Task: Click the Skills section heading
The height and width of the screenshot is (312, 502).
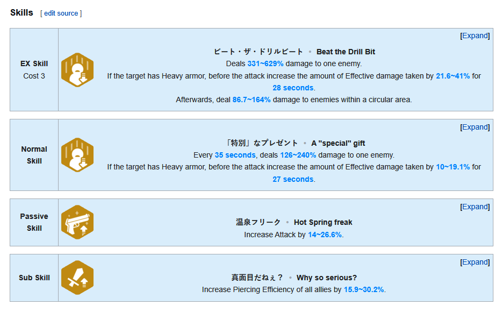Action: 21,13
